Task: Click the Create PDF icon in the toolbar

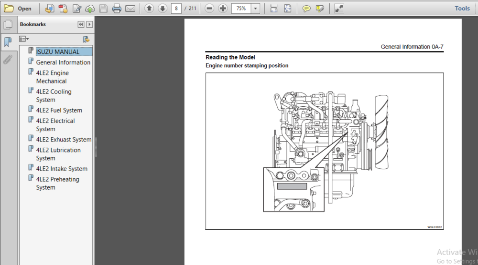Action: 49,9
